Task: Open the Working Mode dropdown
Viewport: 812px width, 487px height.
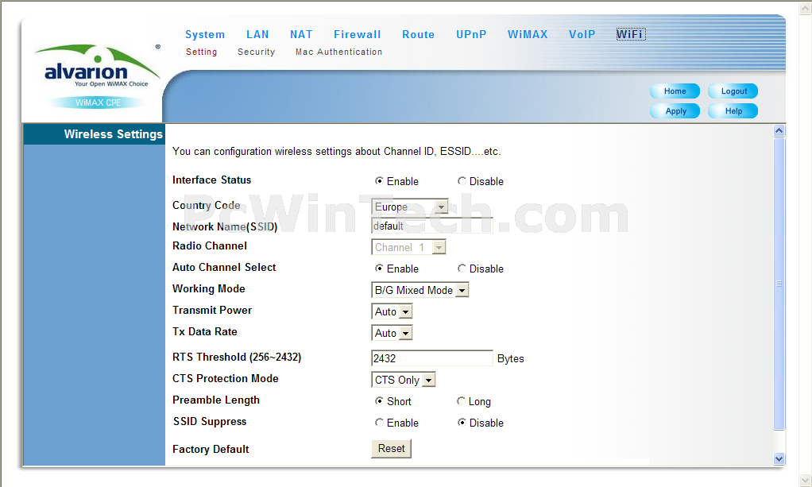Action: point(420,290)
